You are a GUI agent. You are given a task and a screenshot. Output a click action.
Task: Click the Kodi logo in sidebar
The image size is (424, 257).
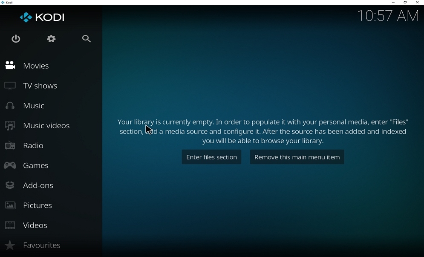coord(42,17)
